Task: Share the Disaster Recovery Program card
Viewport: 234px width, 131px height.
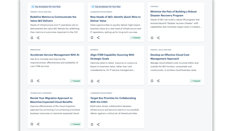Action: [158, 38]
